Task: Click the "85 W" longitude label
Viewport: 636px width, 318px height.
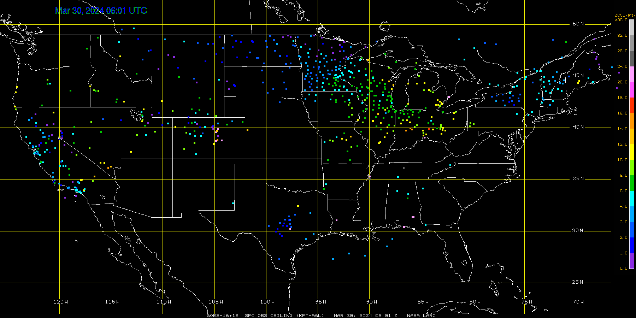Action: [423, 302]
